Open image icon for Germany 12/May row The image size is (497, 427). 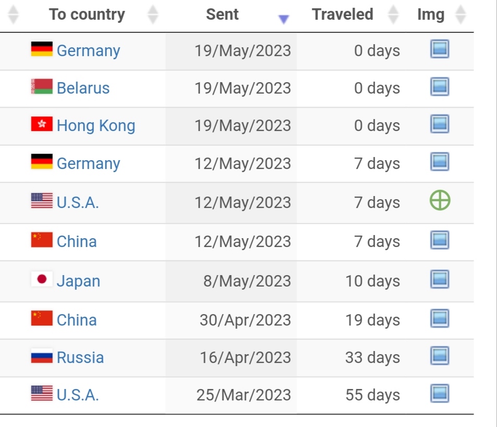[x=440, y=162]
